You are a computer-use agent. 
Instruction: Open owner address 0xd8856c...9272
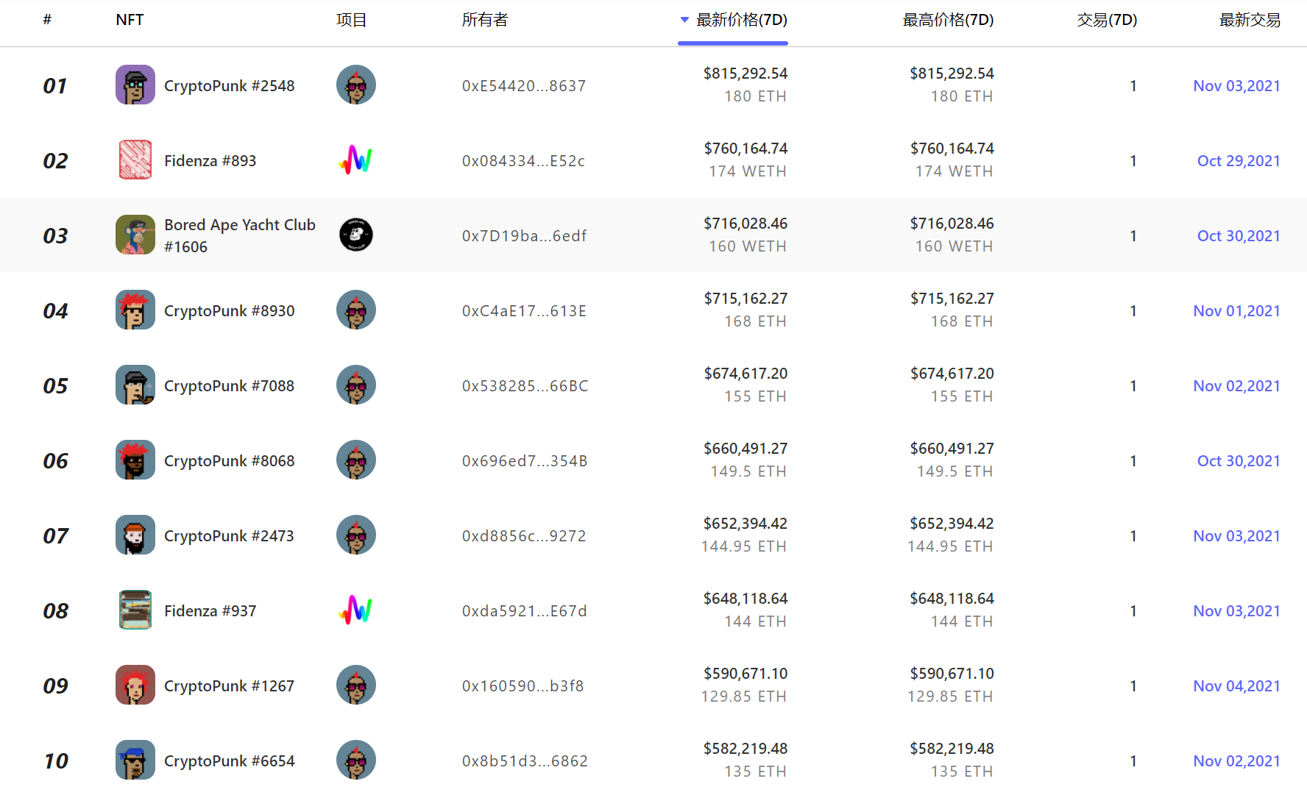(x=524, y=536)
